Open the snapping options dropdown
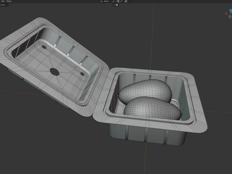Image resolution: width=232 pixels, height=174 pixels. 122,1
